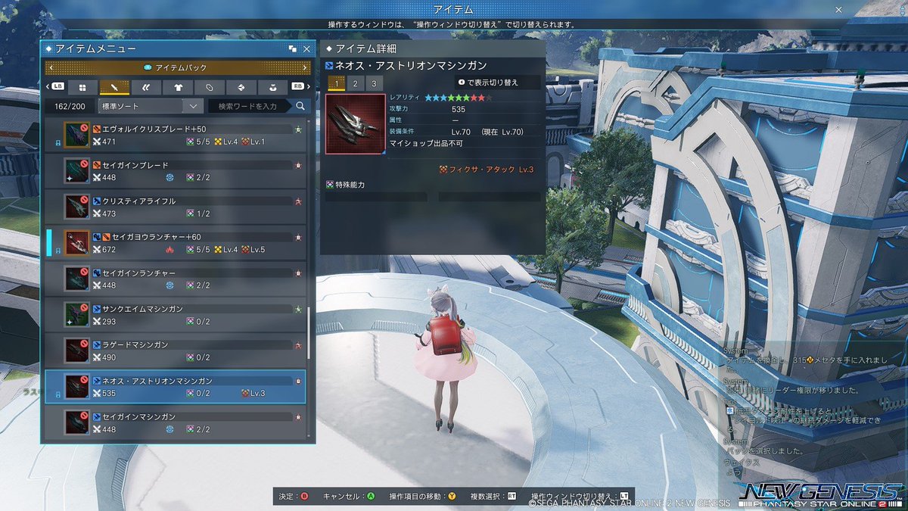Click class icon right of ラゲードマシンガン

[x=299, y=344]
